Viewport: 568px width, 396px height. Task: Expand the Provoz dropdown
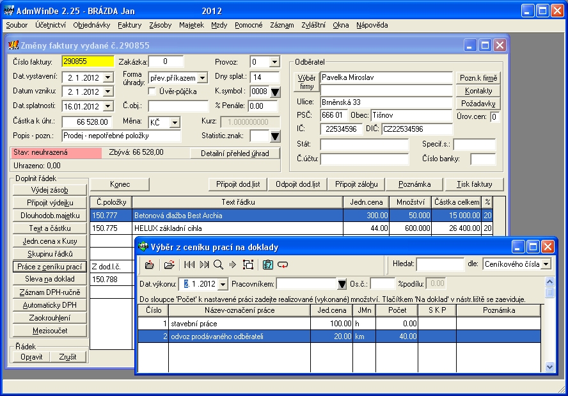click(274, 62)
